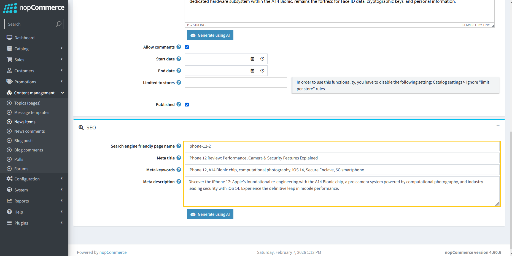
Task: Click the Blog posts icon
Action: [x=9, y=140]
